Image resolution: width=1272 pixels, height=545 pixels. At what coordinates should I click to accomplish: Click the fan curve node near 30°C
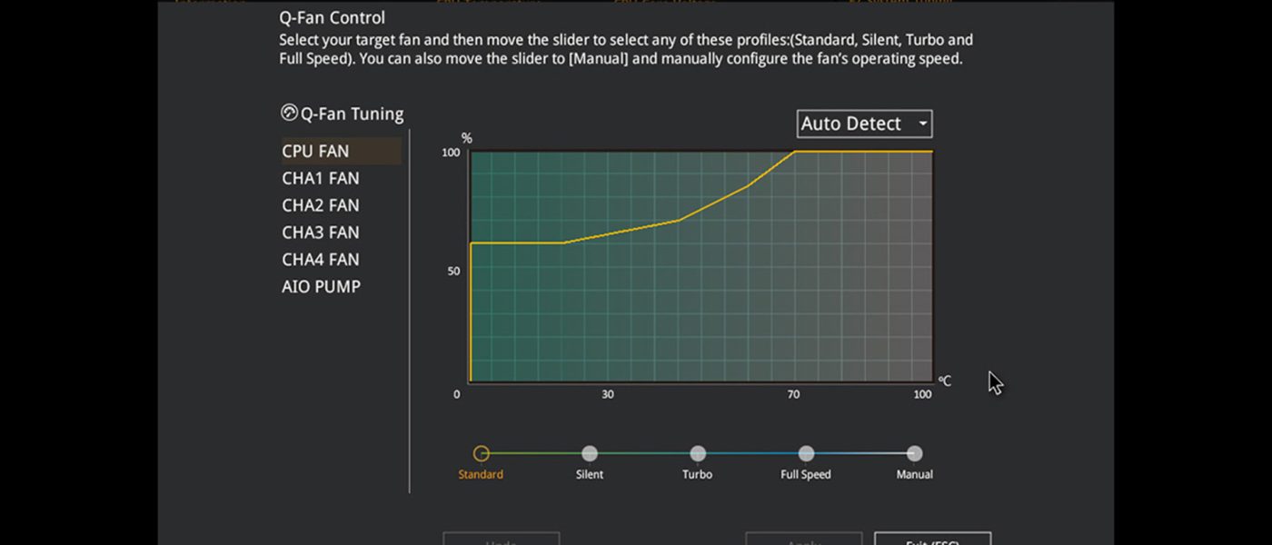pos(564,243)
